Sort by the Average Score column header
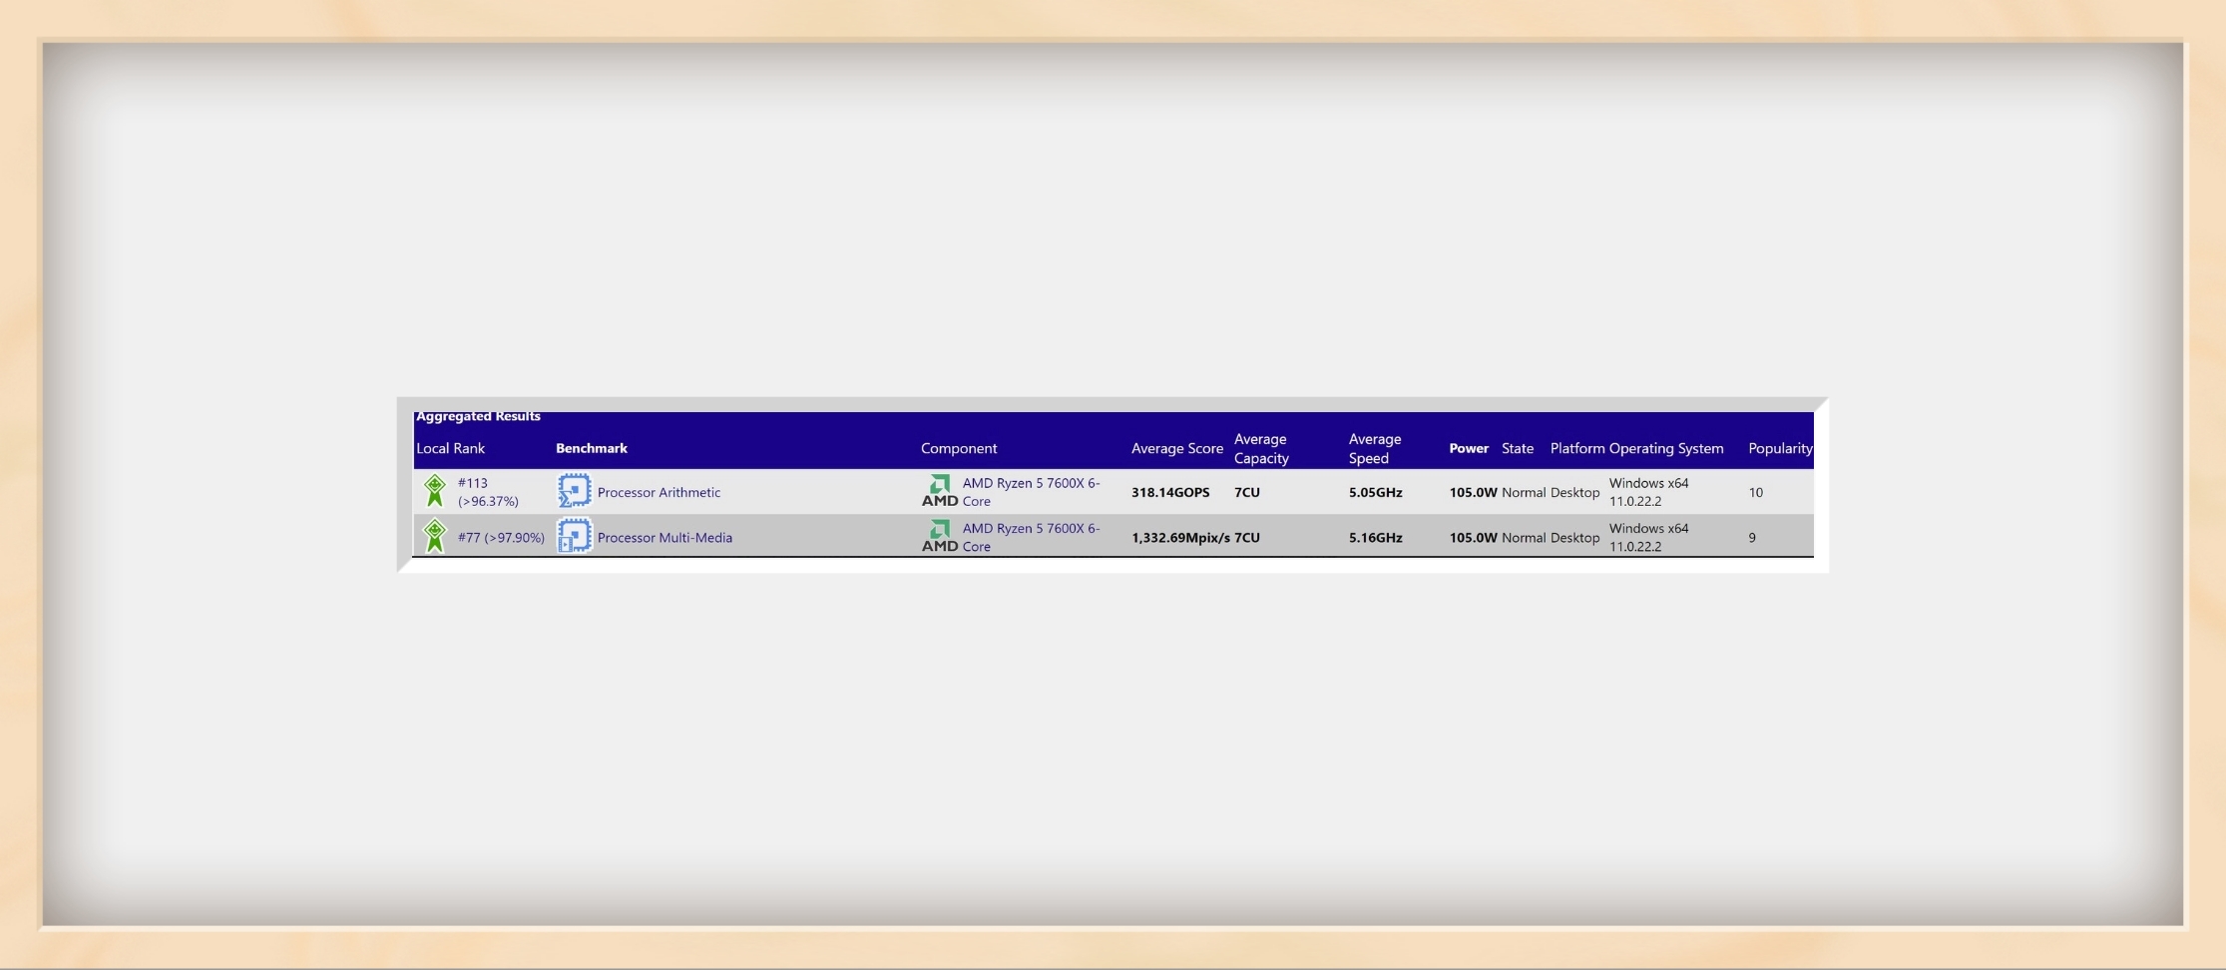This screenshot has width=2226, height=970. click(1177, 448)
